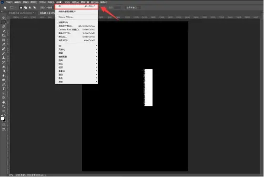Viewport: 264px width, 177px height.
Task: Select the Zoom tool
Action: pos(3,106)
